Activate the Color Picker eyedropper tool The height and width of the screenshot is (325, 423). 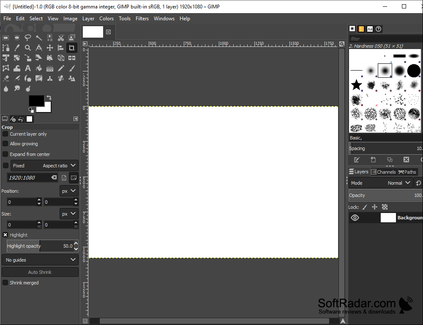click(17, 48)
